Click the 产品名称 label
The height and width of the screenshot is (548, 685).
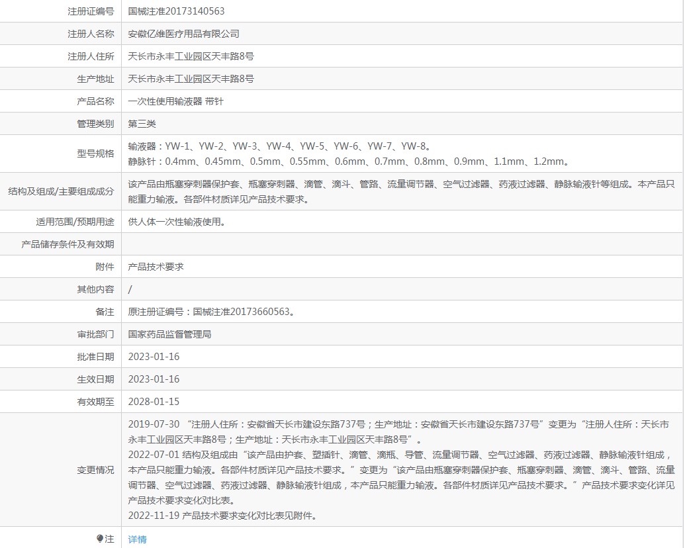pyautogui.click(x=96, y=101)
